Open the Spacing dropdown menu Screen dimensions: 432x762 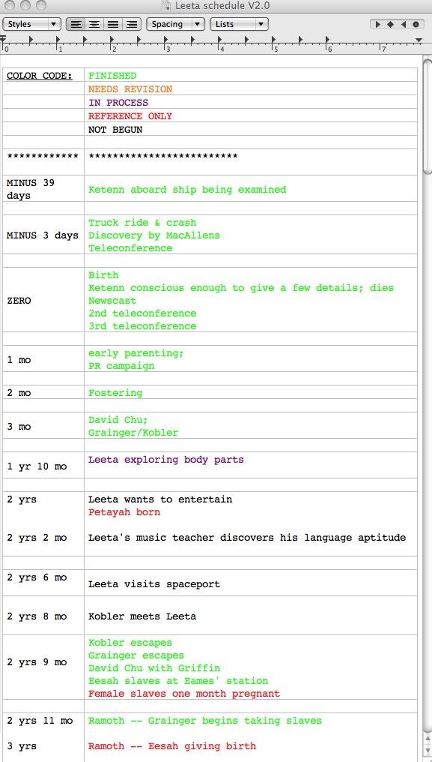175,24
